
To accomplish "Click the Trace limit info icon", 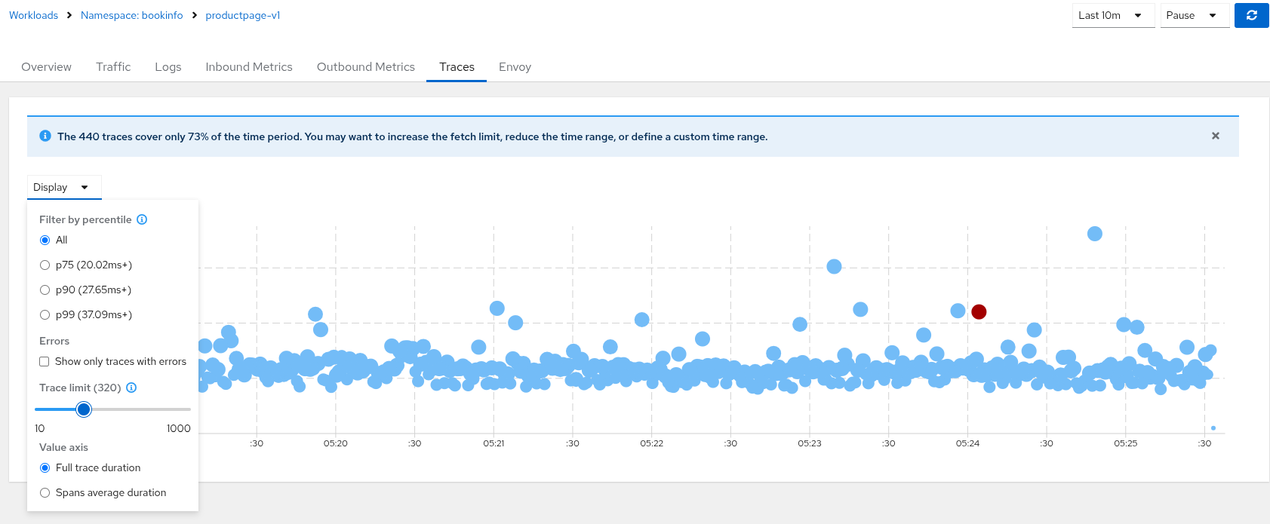I will point(131,388).
